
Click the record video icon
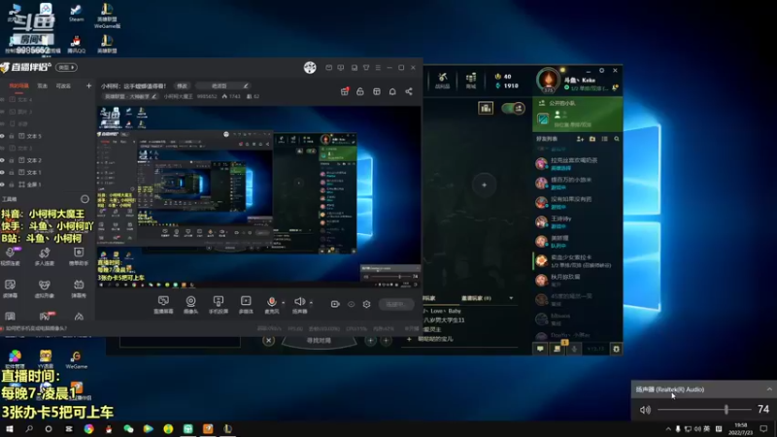(335, 304)
